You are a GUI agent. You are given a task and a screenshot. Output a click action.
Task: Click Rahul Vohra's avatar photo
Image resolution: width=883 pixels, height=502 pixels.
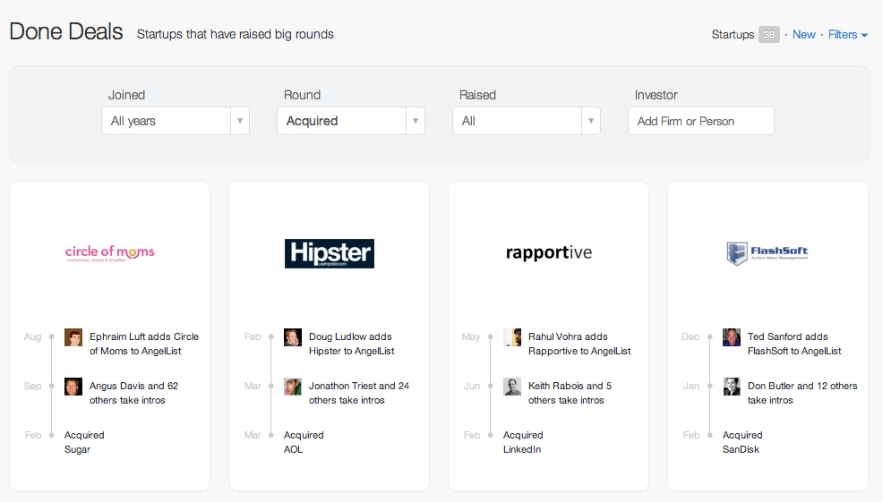coord(512,337)
